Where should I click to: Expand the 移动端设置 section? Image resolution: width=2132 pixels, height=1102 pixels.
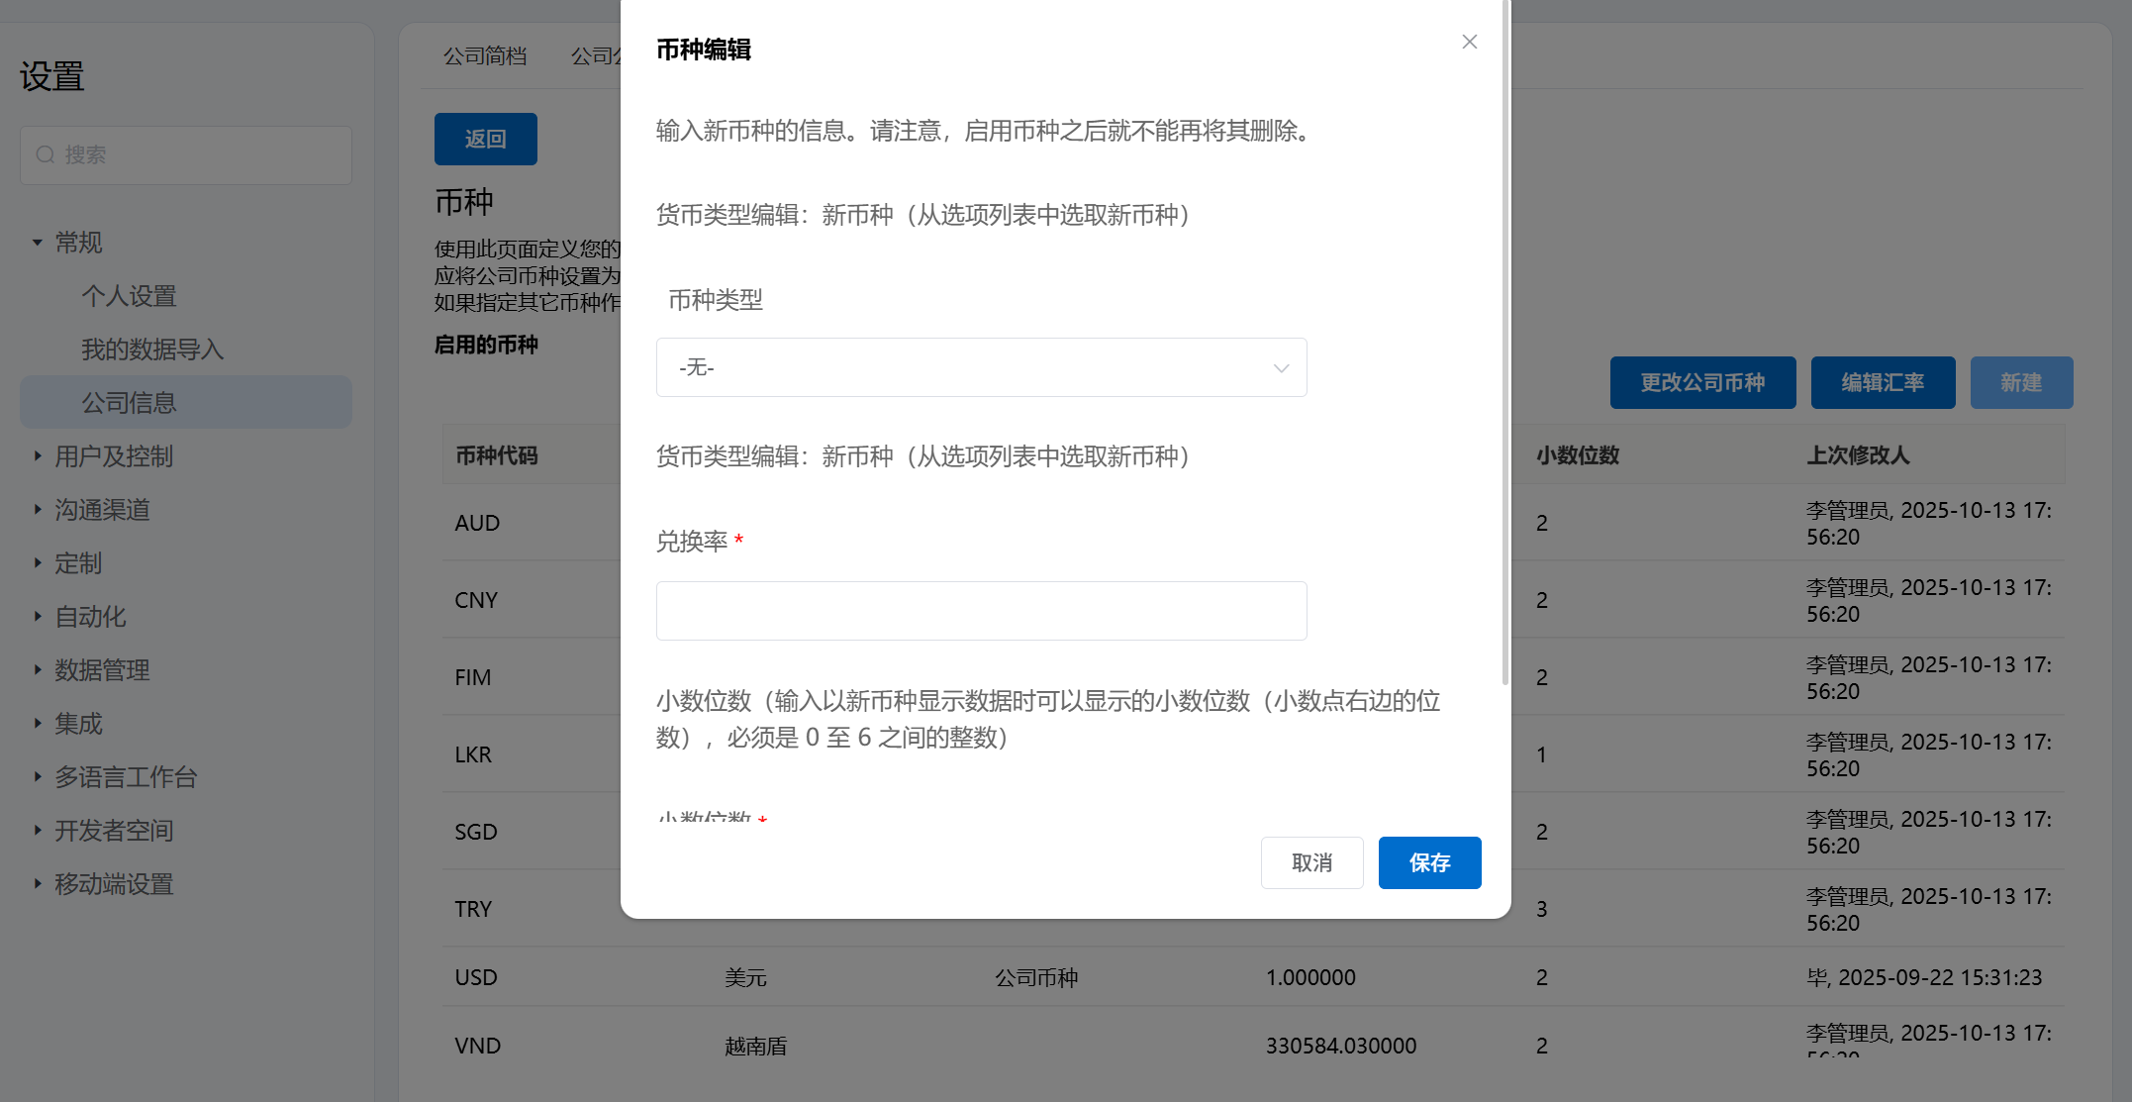tap(38, 884)
